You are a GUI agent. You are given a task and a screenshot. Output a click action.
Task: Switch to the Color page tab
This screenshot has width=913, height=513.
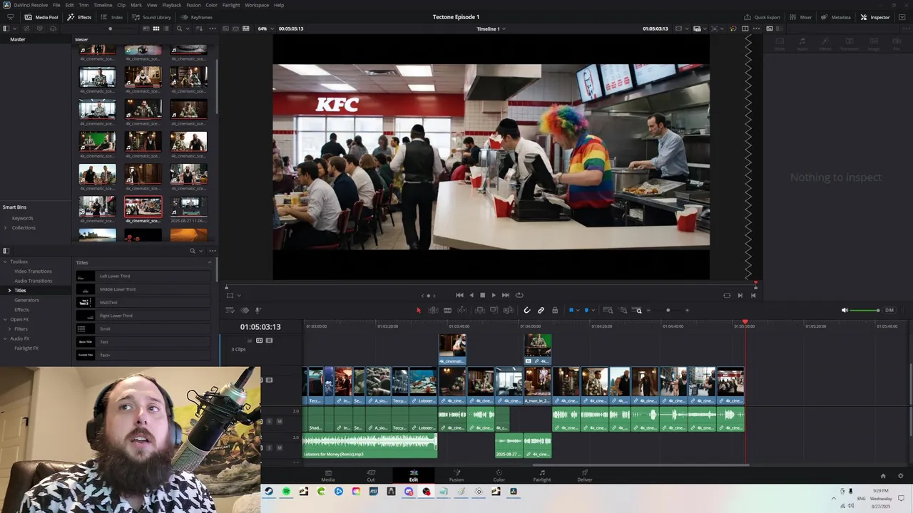click(x=499, y=475)
